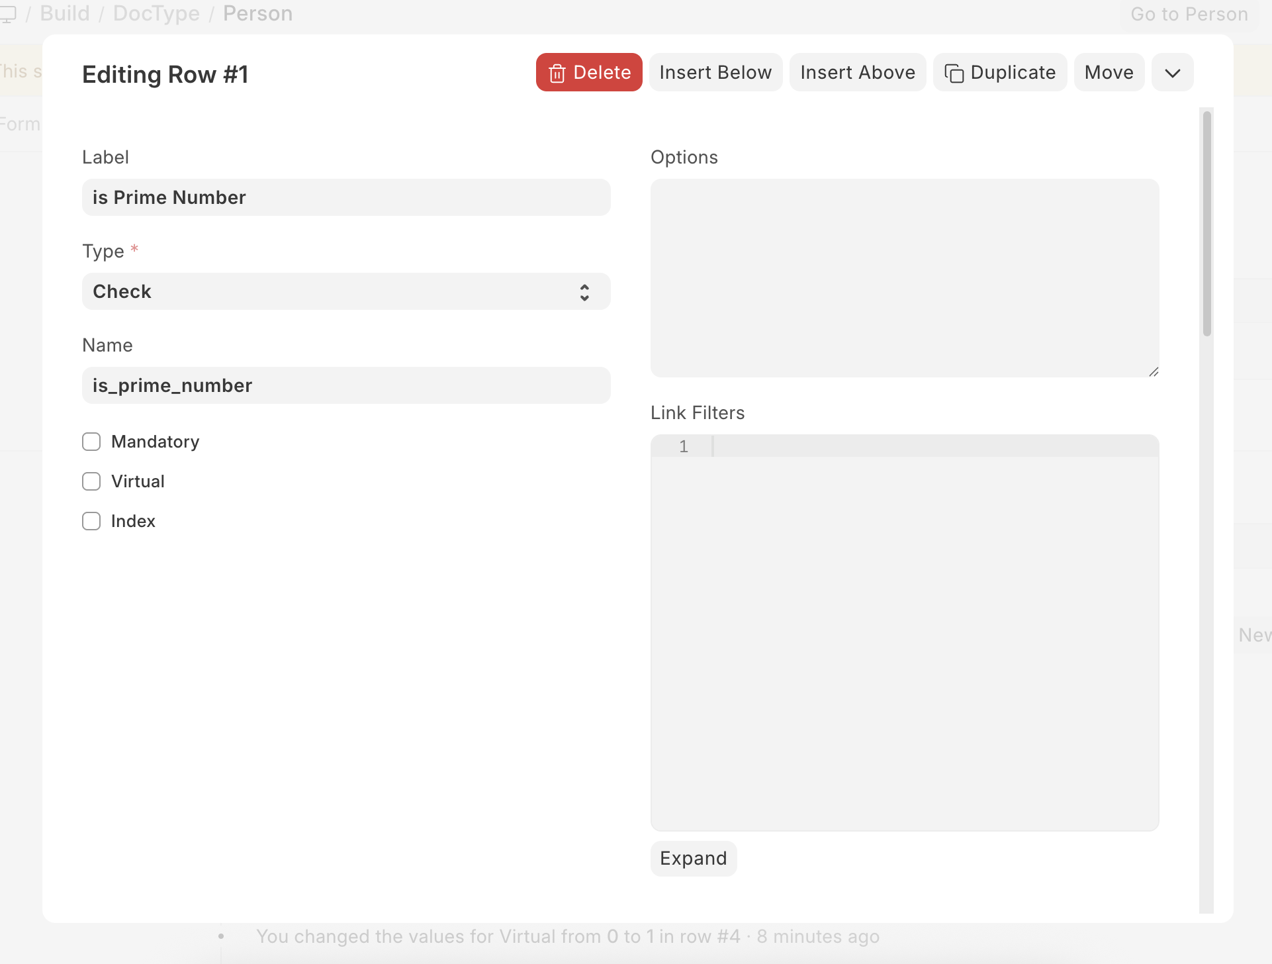Click the Type field up-down arrows
The image size is (1272, 964).
coord(584,292)
